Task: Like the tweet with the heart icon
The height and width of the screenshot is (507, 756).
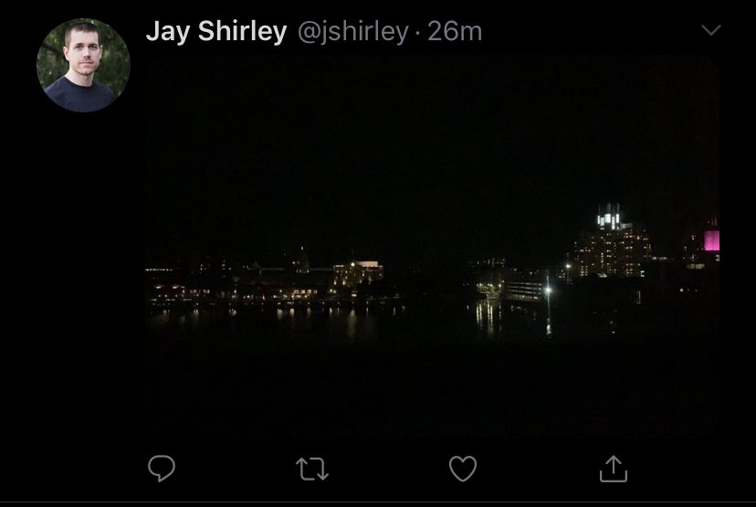Action: click(463, 469)
